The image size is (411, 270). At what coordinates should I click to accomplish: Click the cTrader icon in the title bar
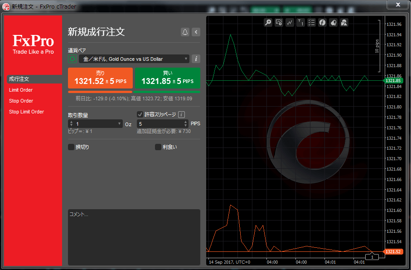[6, 6]
